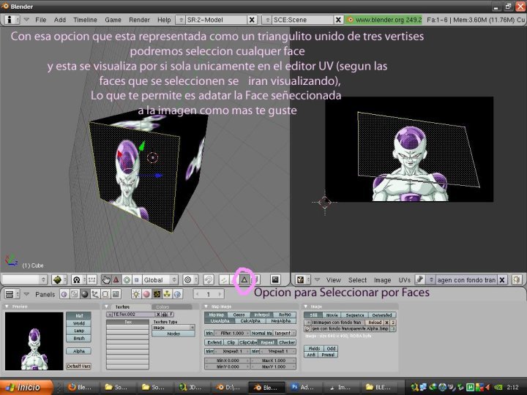
Task: Switch to the Shading sphere context
Action: 85,294
